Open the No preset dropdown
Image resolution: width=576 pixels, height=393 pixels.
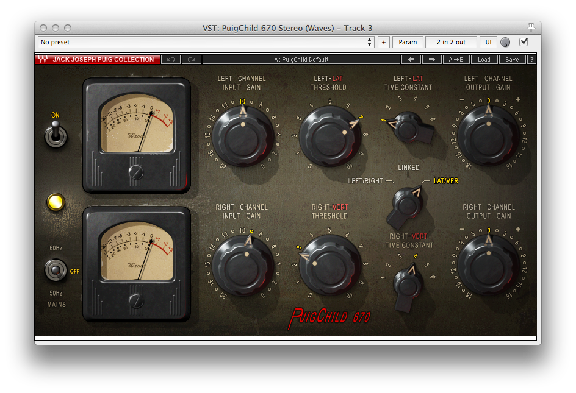[x=206, y=42]
